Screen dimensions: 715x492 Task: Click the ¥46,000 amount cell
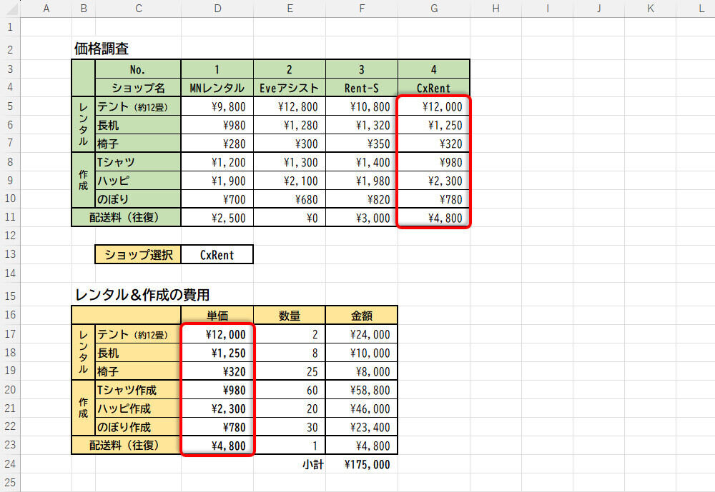click(362, 408)
